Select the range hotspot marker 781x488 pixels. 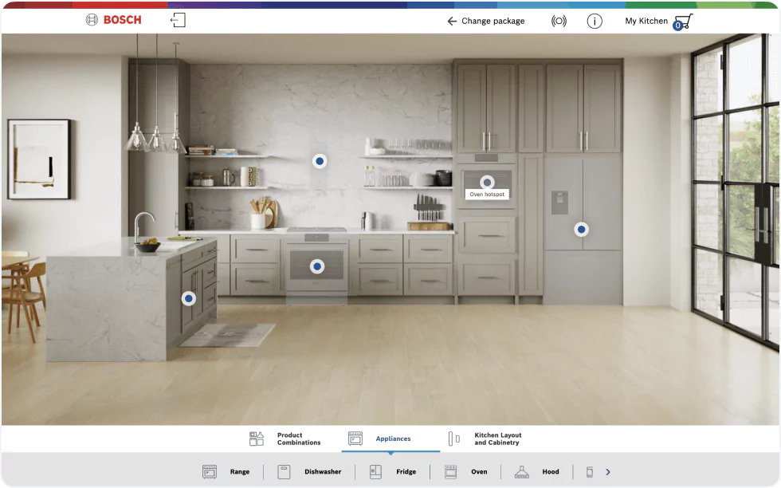(317, 266)
